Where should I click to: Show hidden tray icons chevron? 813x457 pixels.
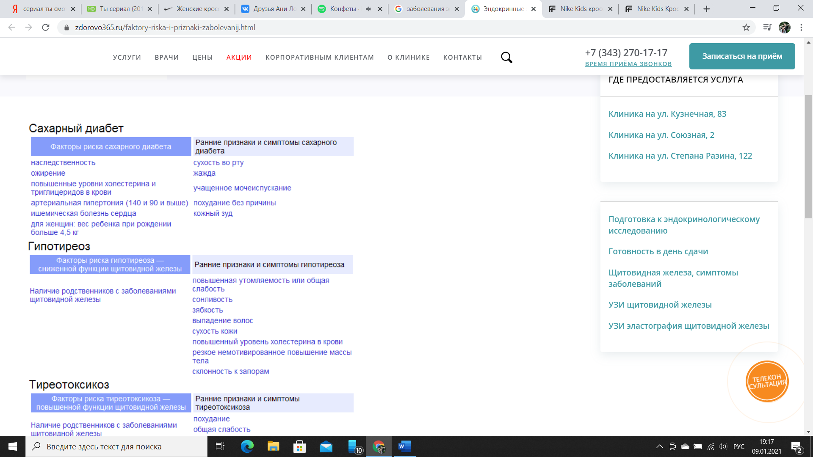659,446
